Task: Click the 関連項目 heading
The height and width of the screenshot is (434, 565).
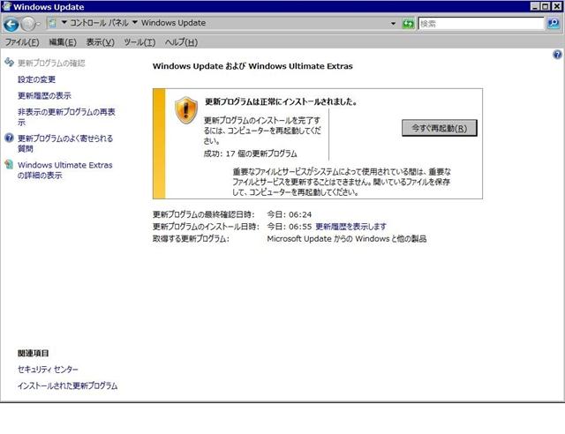Action: (34, 353)
